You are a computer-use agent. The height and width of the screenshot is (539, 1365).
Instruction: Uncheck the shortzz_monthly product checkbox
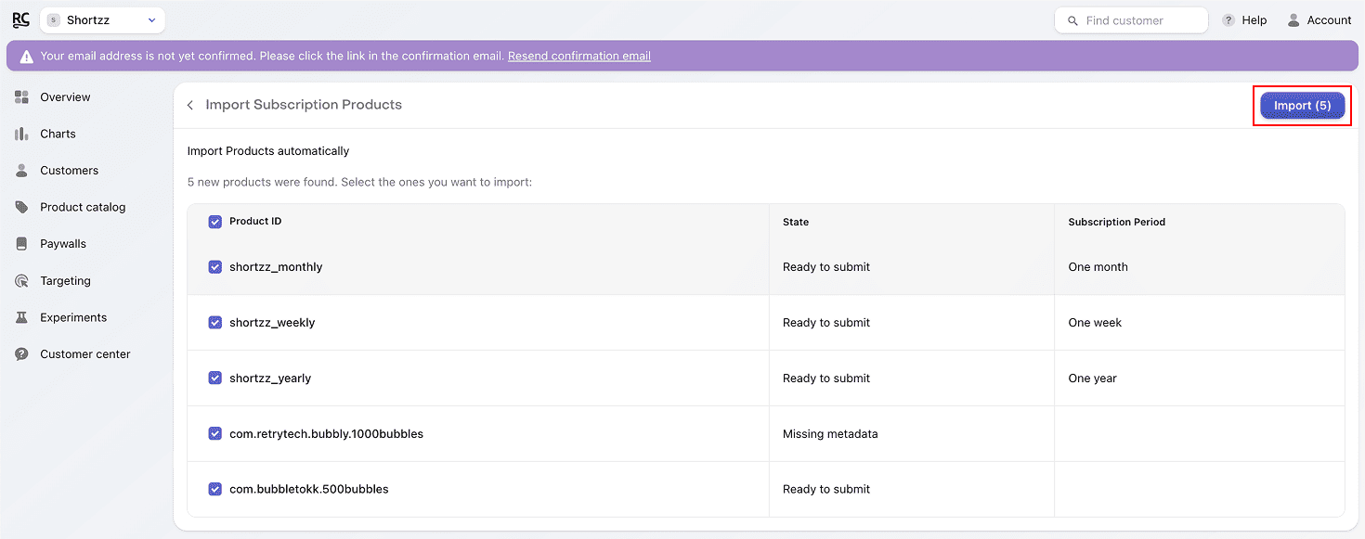tap(215, 267)
